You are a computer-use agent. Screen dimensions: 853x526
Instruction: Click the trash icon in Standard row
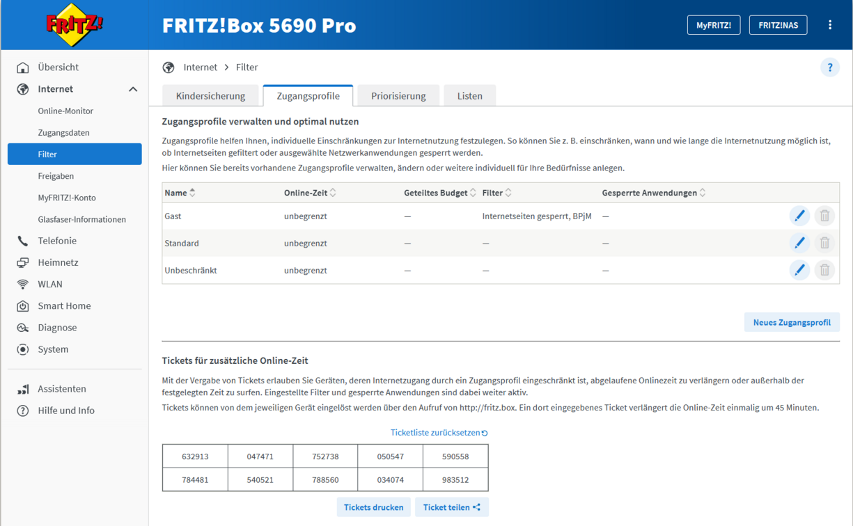pyautogui.click(x=824, y=244)
